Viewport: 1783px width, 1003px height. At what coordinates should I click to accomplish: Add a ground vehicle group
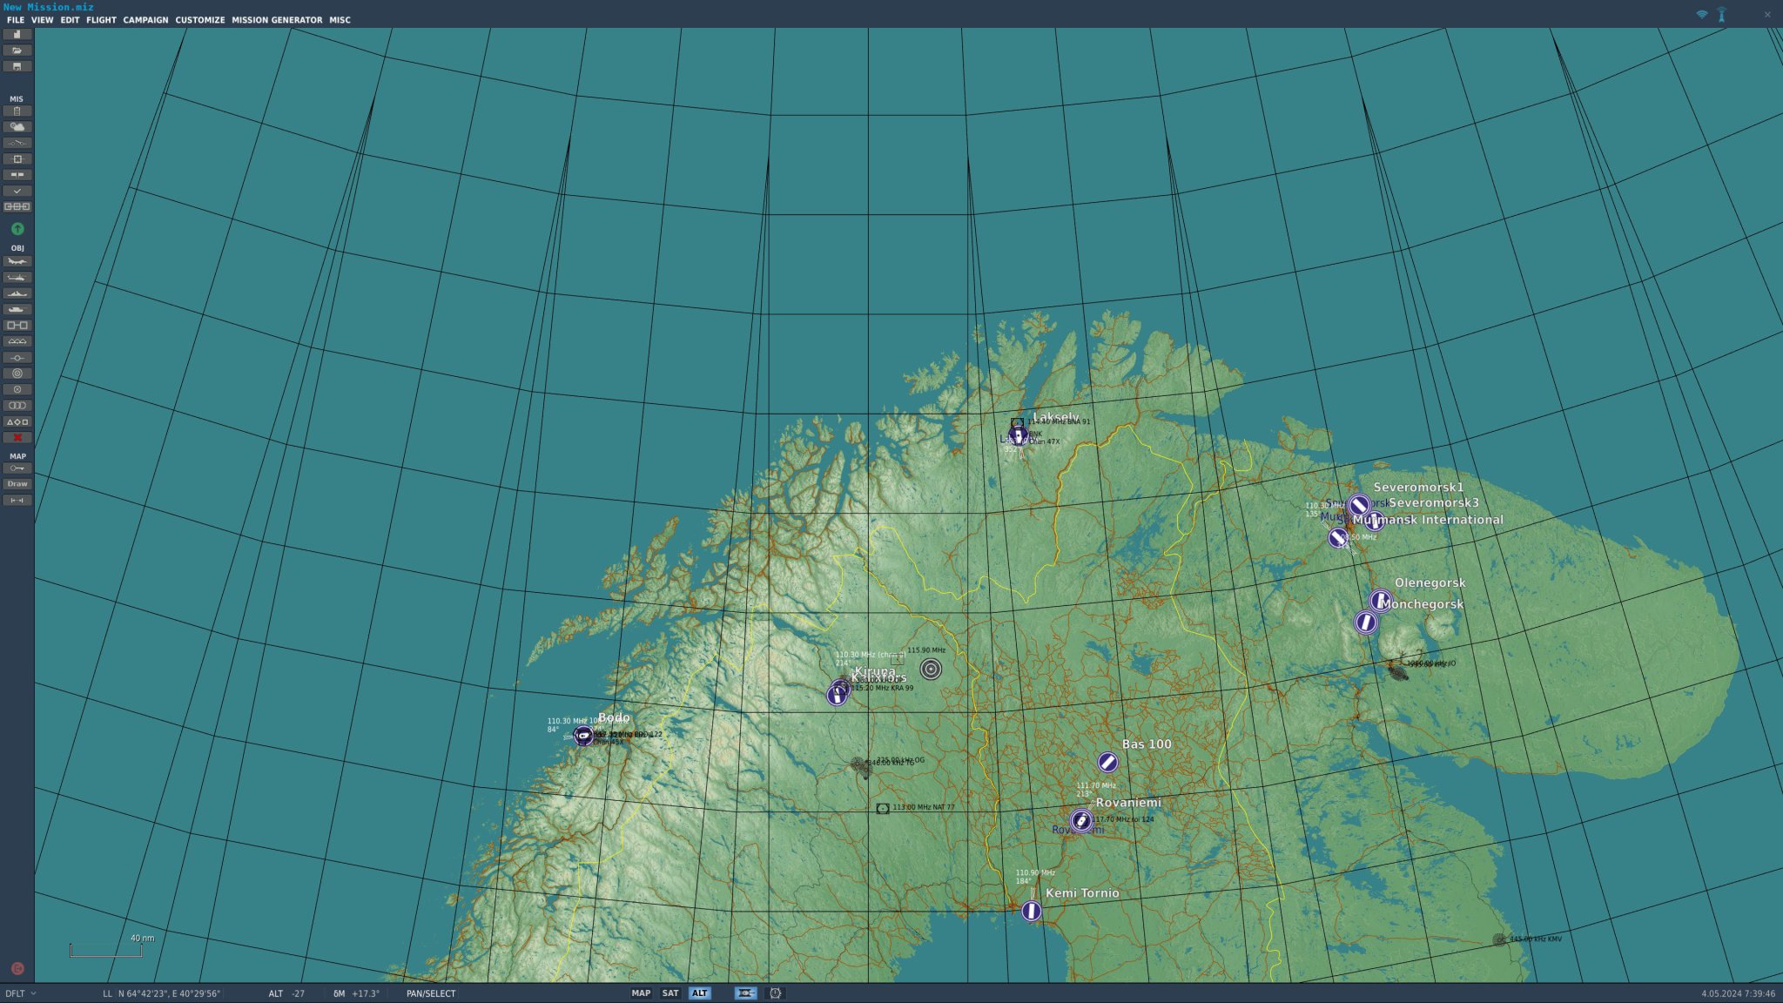(x=17, y=309)
